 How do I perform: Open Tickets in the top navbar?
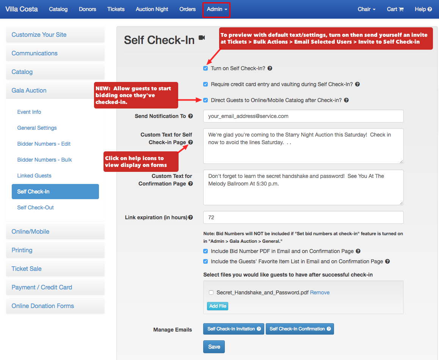point(116,9)
